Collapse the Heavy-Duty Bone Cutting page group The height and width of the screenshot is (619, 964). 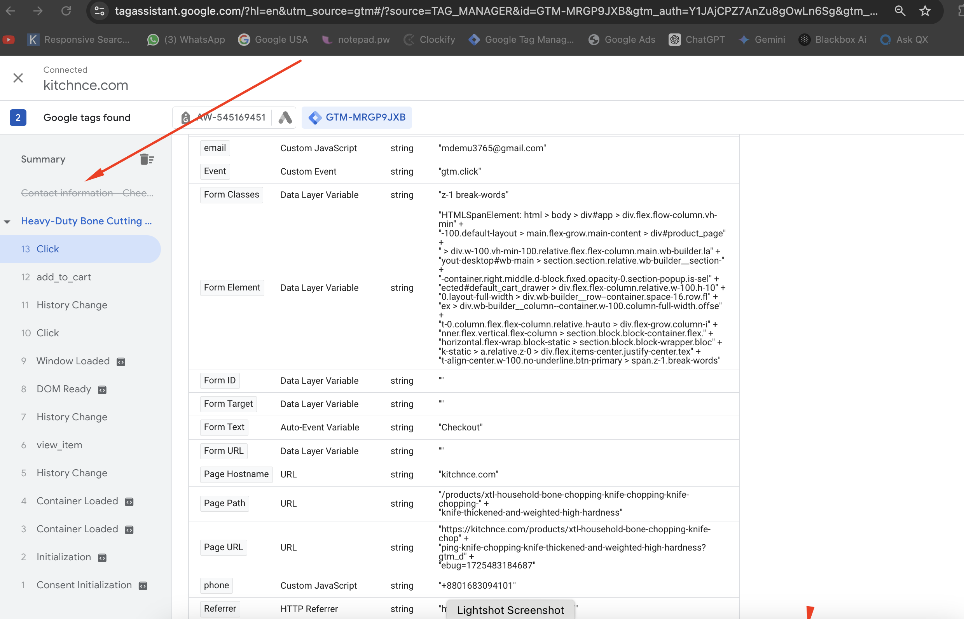tap(7, 222)
